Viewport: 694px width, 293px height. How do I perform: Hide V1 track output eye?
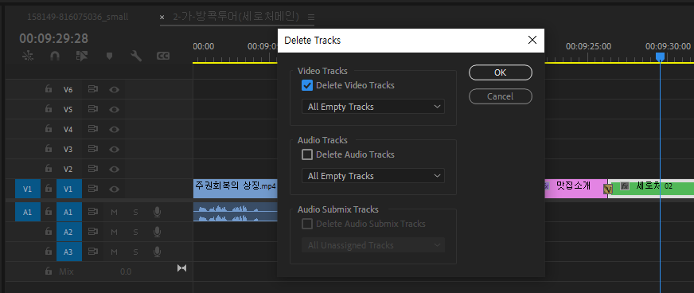114,189
